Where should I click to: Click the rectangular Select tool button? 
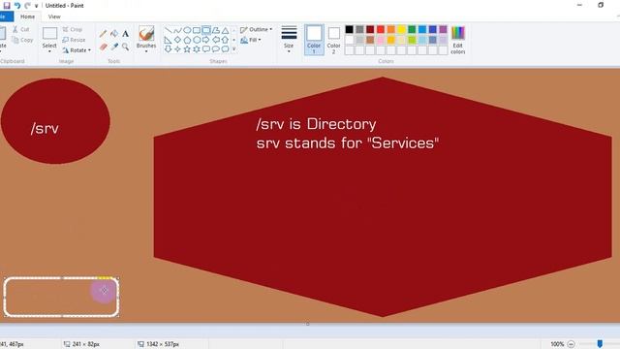[x=49, y=34]
